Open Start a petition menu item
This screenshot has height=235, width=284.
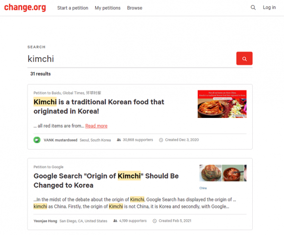[x=72, y=8]
